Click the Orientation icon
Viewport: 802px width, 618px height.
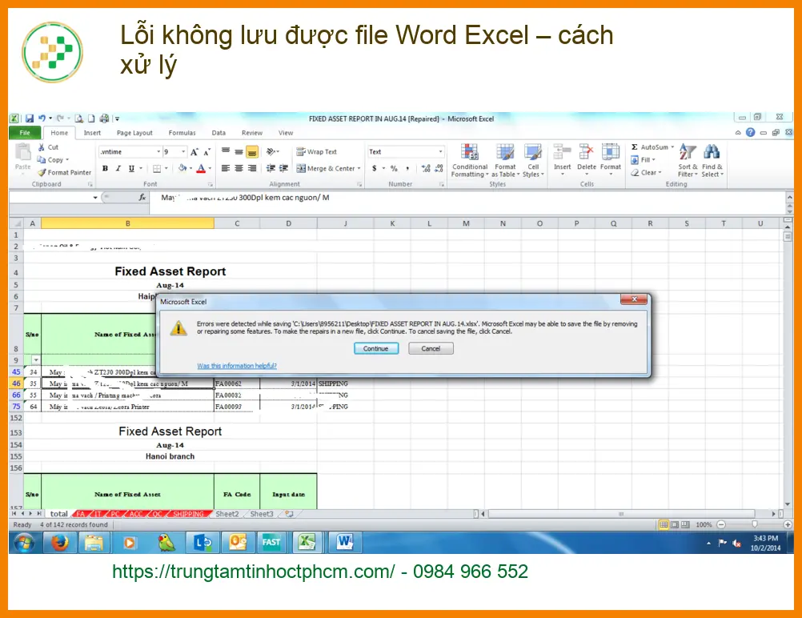point(271,152)
